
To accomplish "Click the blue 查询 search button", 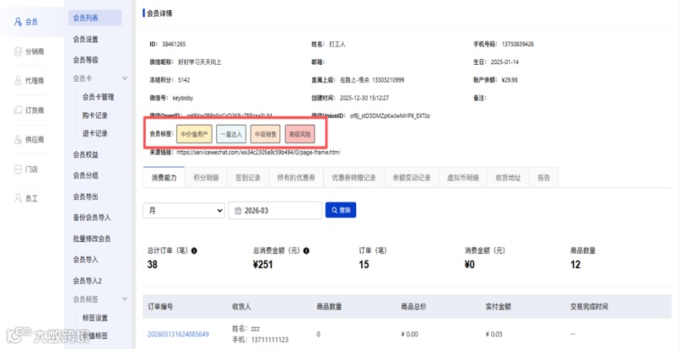I will click(x=341, y=210).
